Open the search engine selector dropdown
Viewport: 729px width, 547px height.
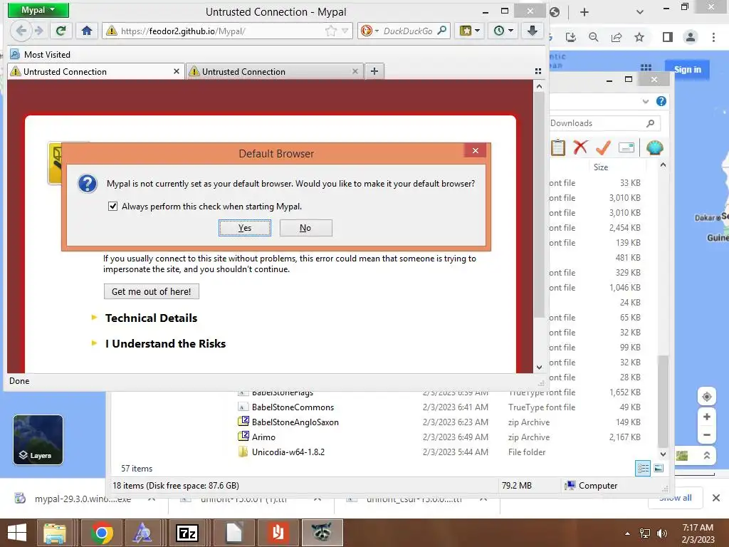coord(369,31)
